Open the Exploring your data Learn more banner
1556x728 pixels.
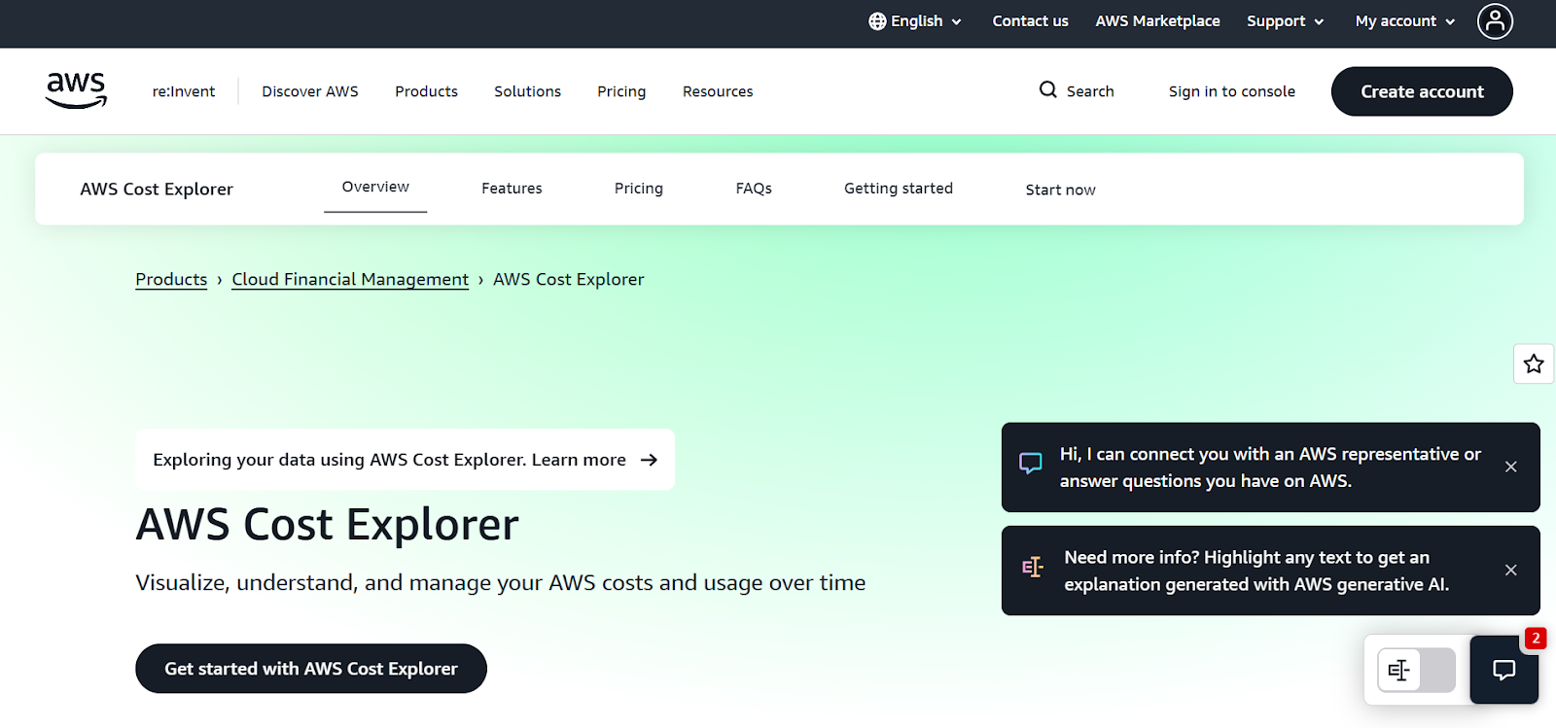pos(405,460)
